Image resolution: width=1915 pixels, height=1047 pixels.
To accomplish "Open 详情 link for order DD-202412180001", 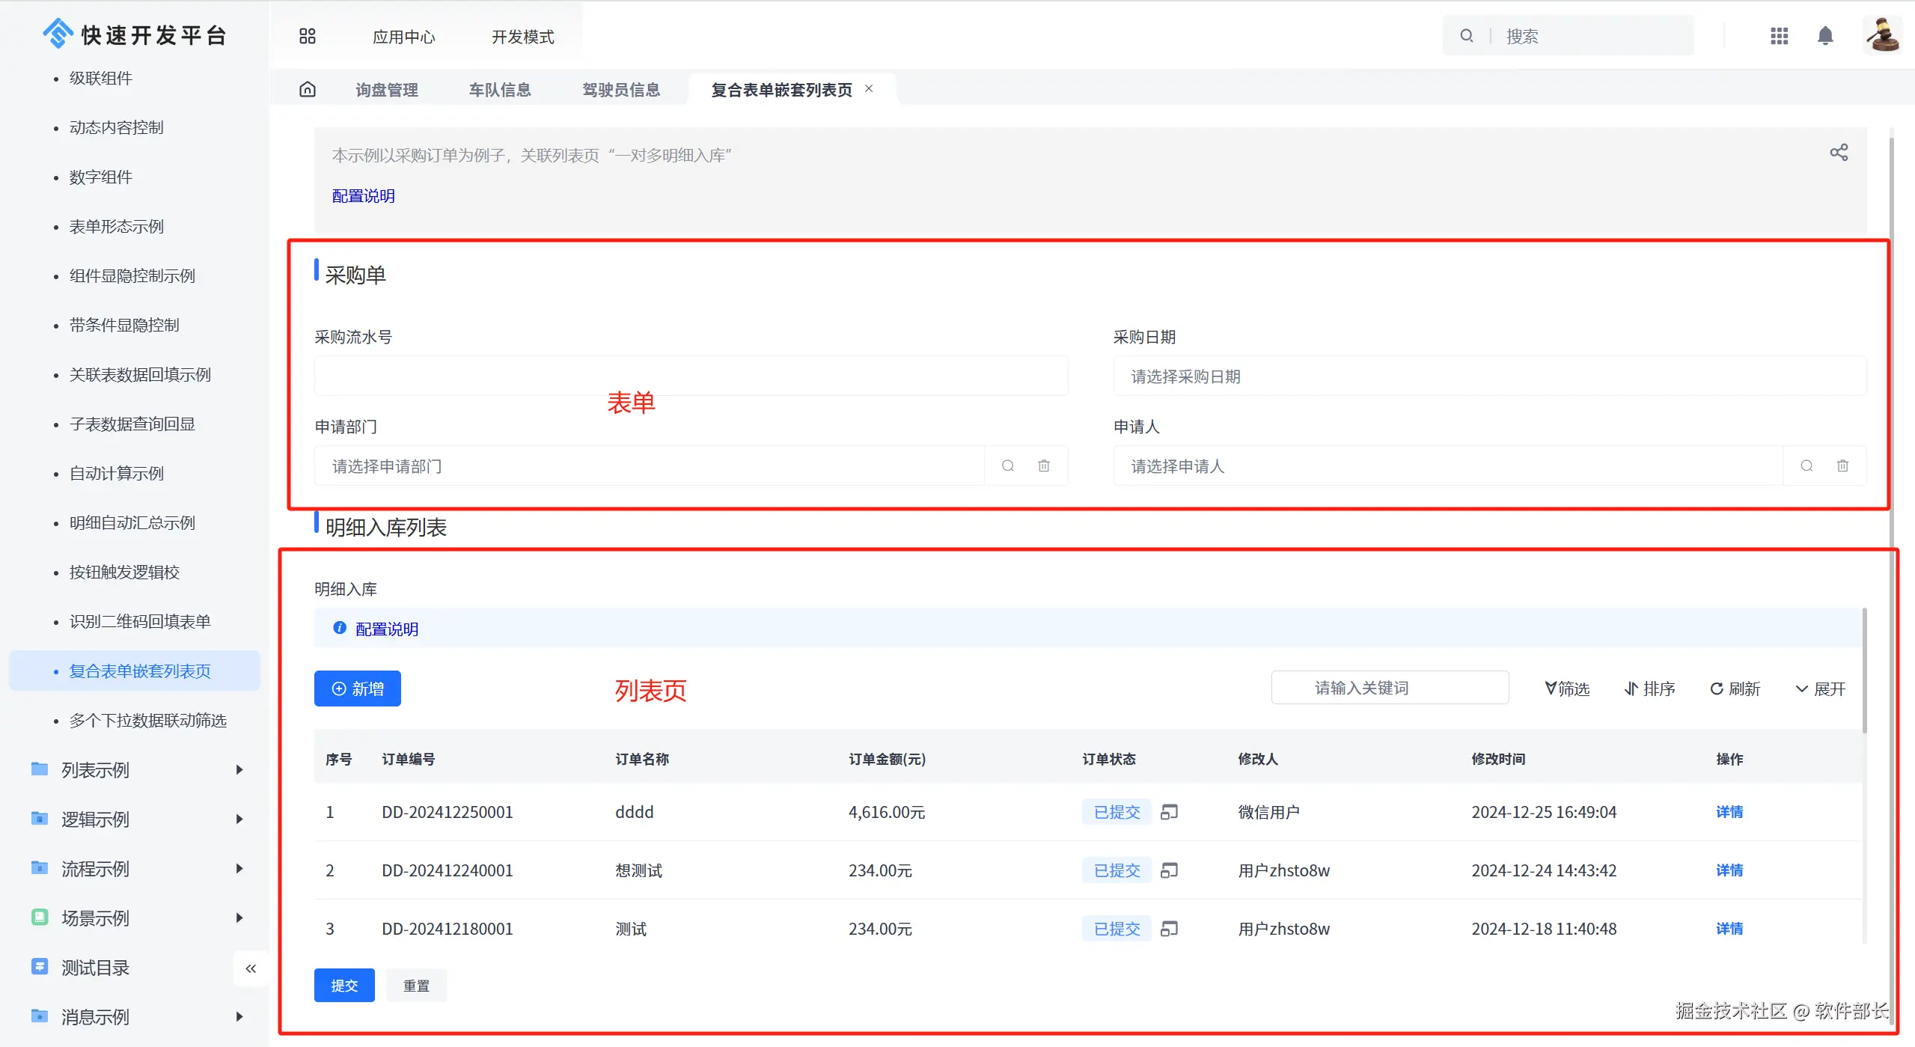I will tap(1729, 929).
